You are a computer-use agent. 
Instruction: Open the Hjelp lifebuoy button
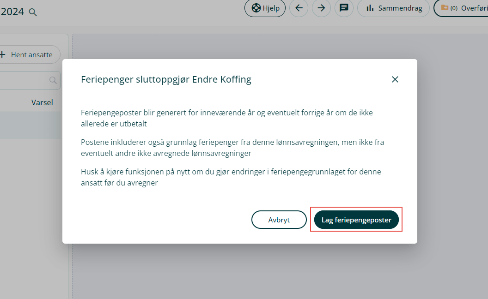pyautogui.click(x=265, y=8)
